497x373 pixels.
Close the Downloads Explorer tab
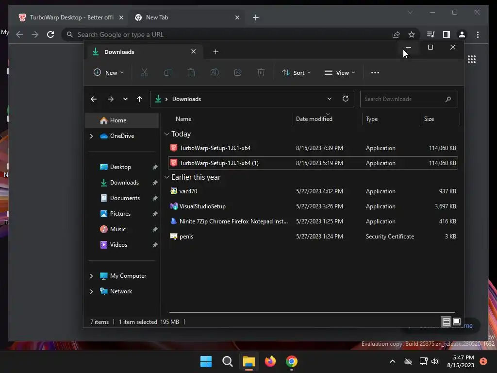(193, 51)
